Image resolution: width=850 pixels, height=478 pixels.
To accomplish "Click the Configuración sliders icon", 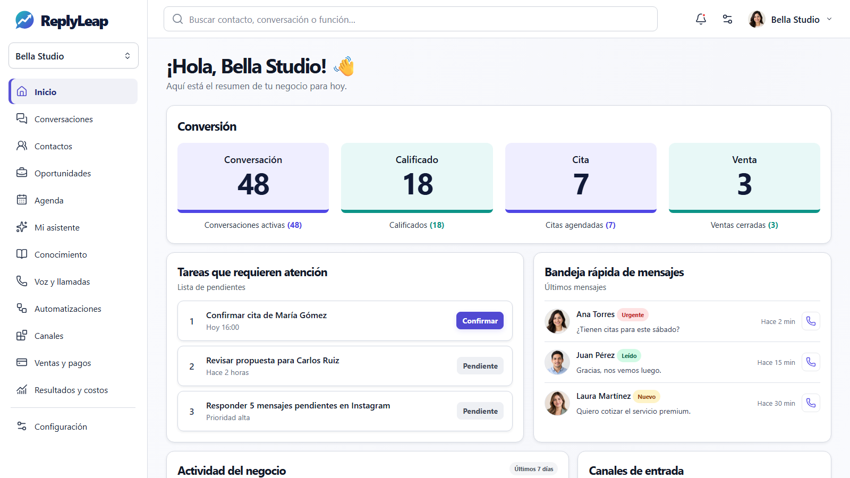I will pos(22,426).
